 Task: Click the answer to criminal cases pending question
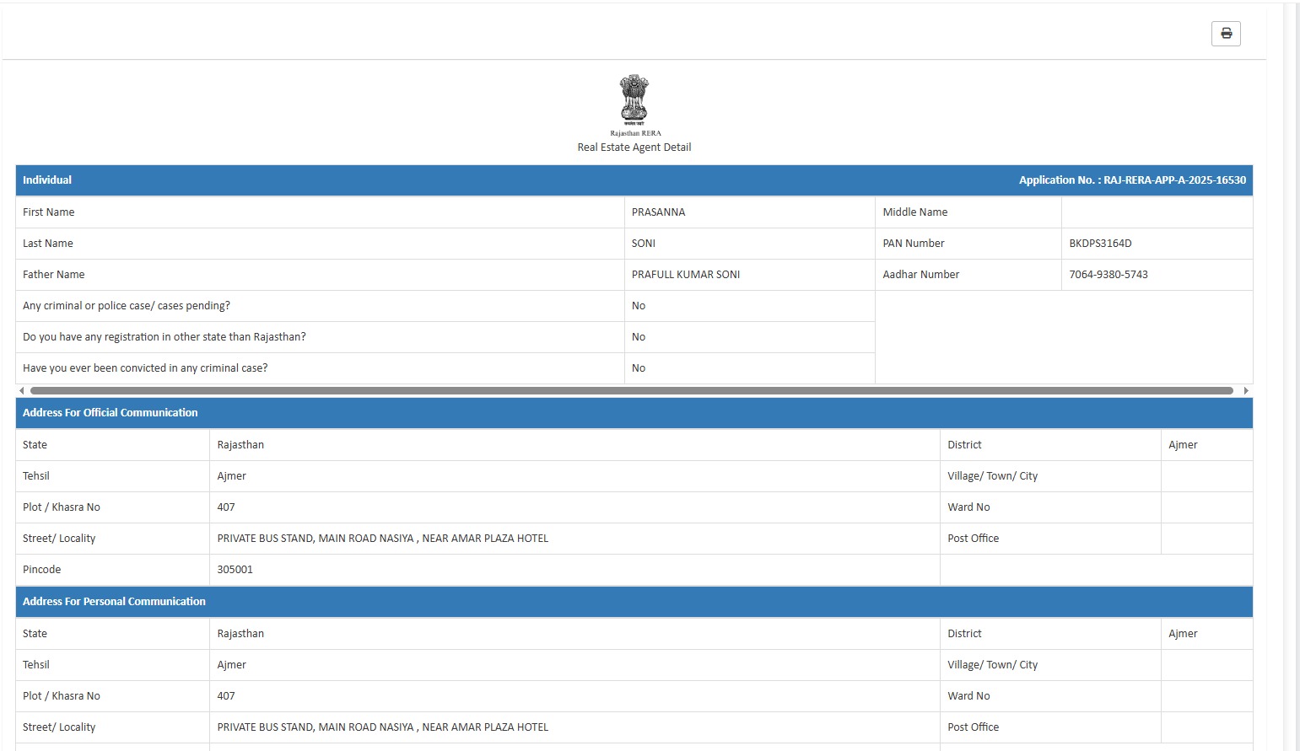point(639,306)
